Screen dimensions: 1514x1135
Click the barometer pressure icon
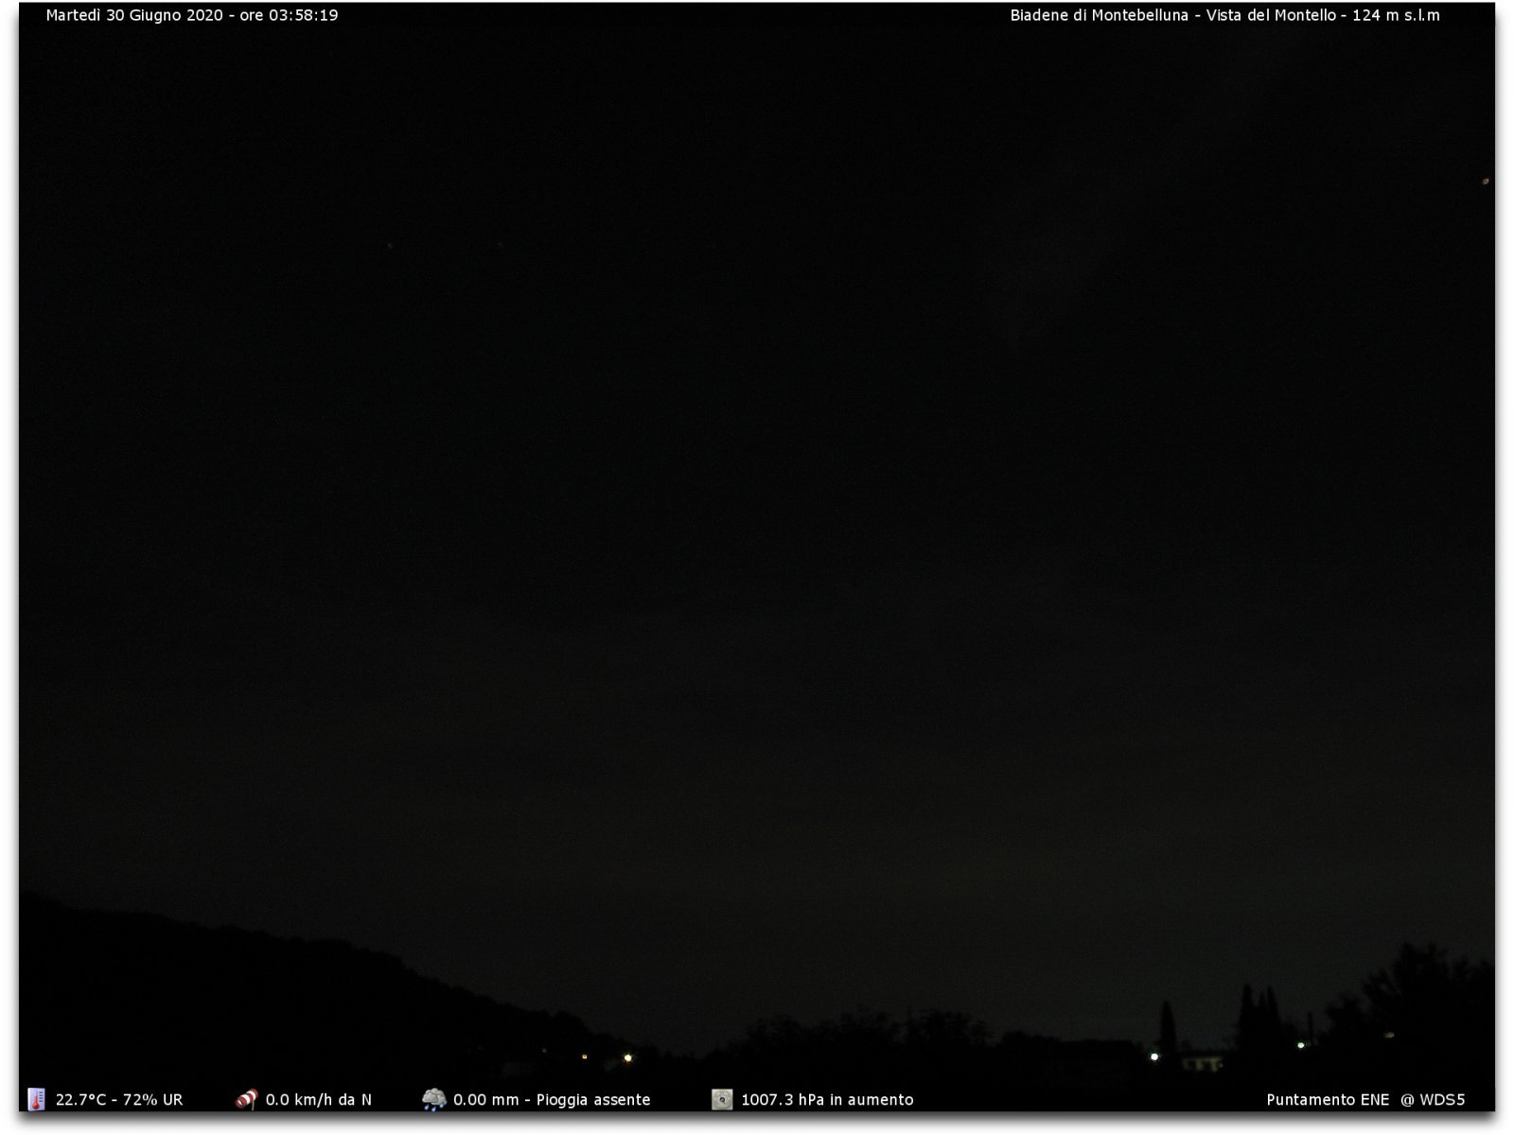(x=722, y=1099)
